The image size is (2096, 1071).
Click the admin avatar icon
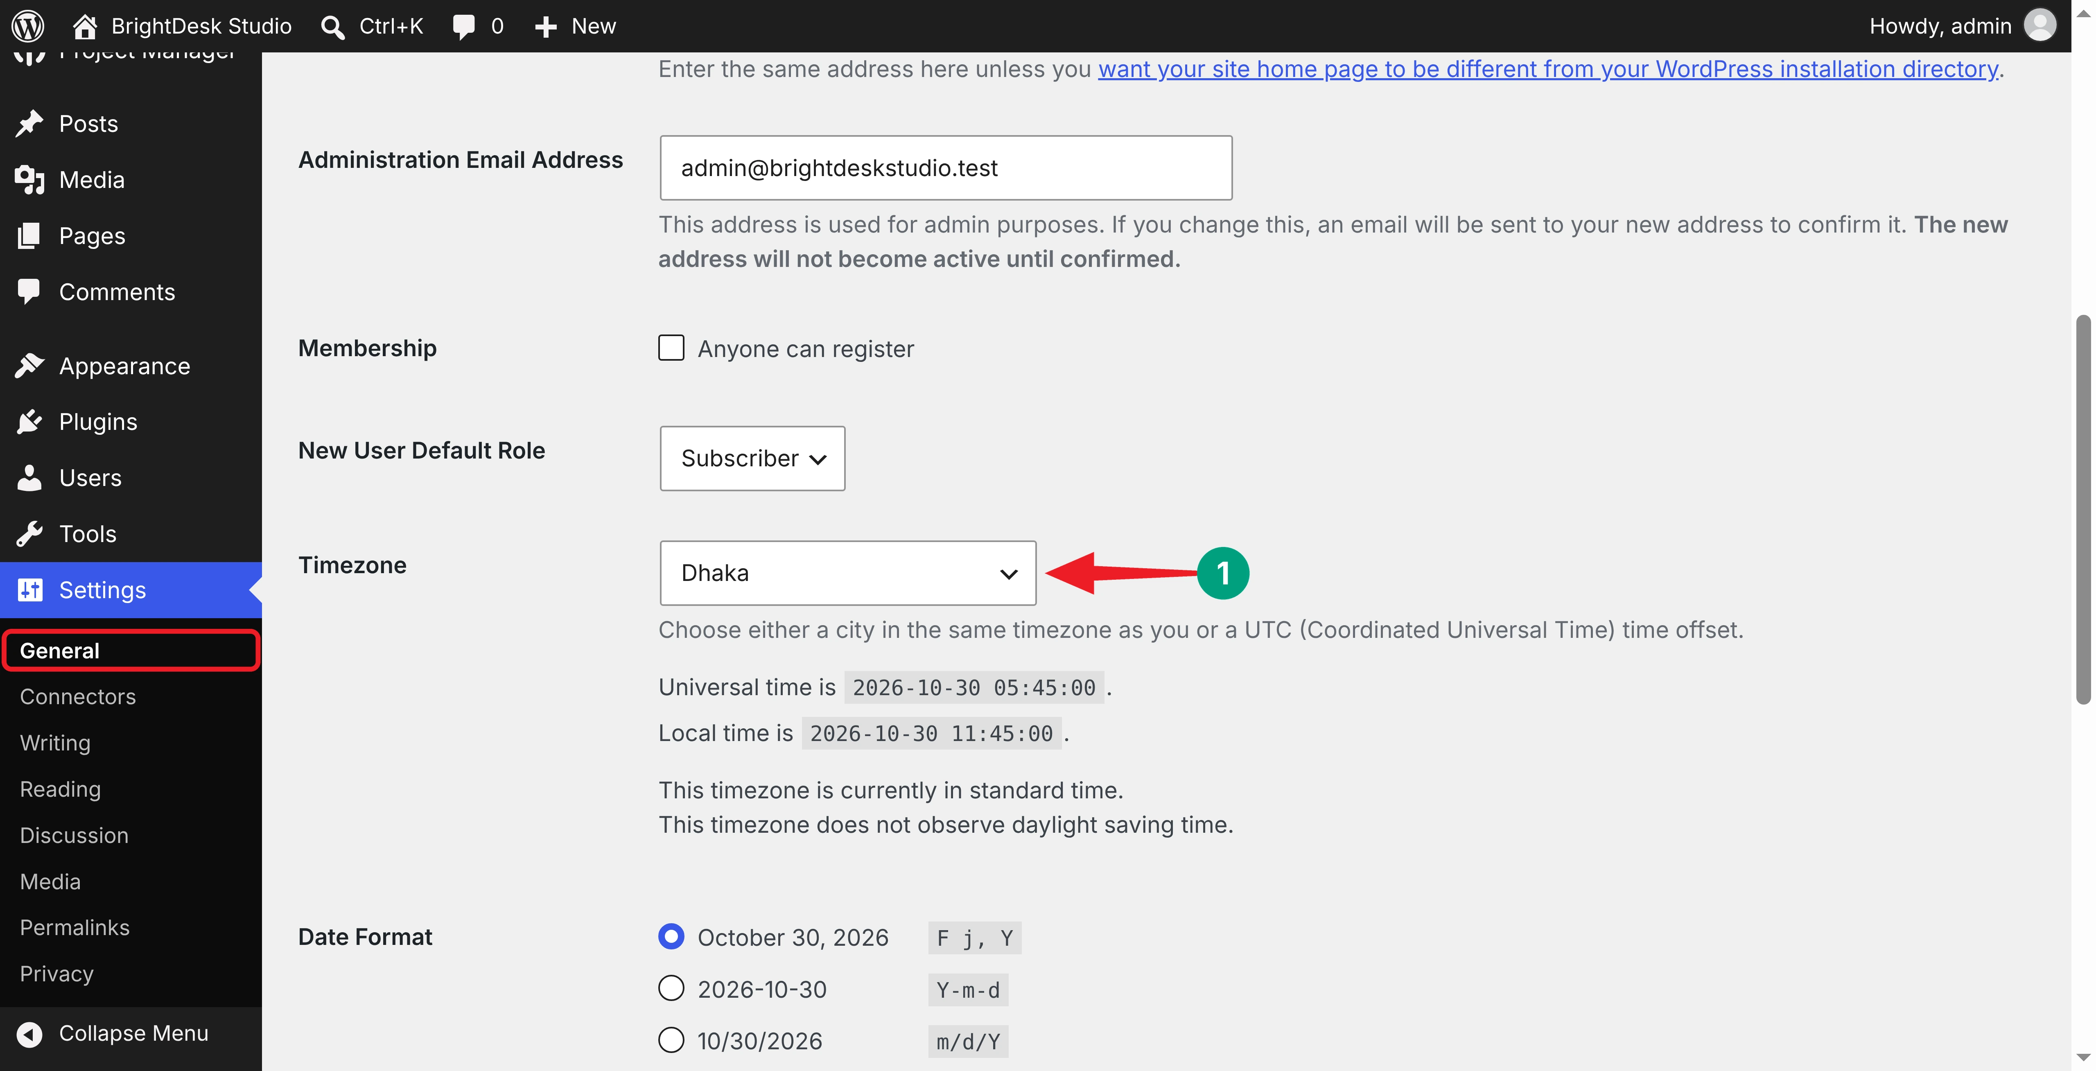(x=2040, y=25)
